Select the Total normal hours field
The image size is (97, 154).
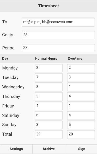click(x=48, y=134)
